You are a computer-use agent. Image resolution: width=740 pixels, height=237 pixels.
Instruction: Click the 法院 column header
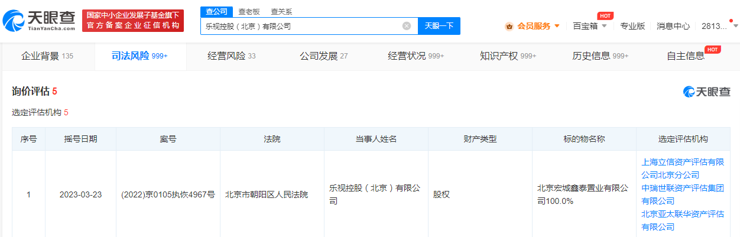pos(272,139)
